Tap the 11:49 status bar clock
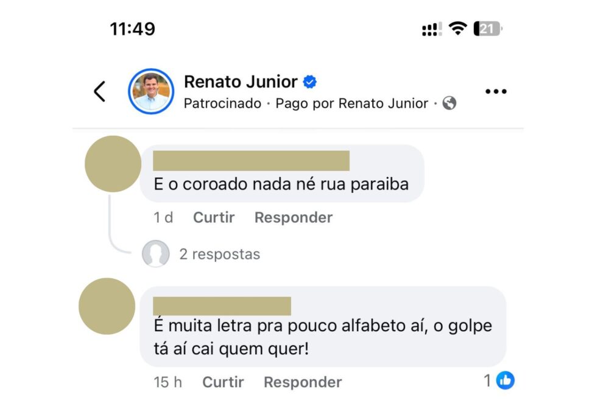This screenshot has width=609, height=406. 132,29
